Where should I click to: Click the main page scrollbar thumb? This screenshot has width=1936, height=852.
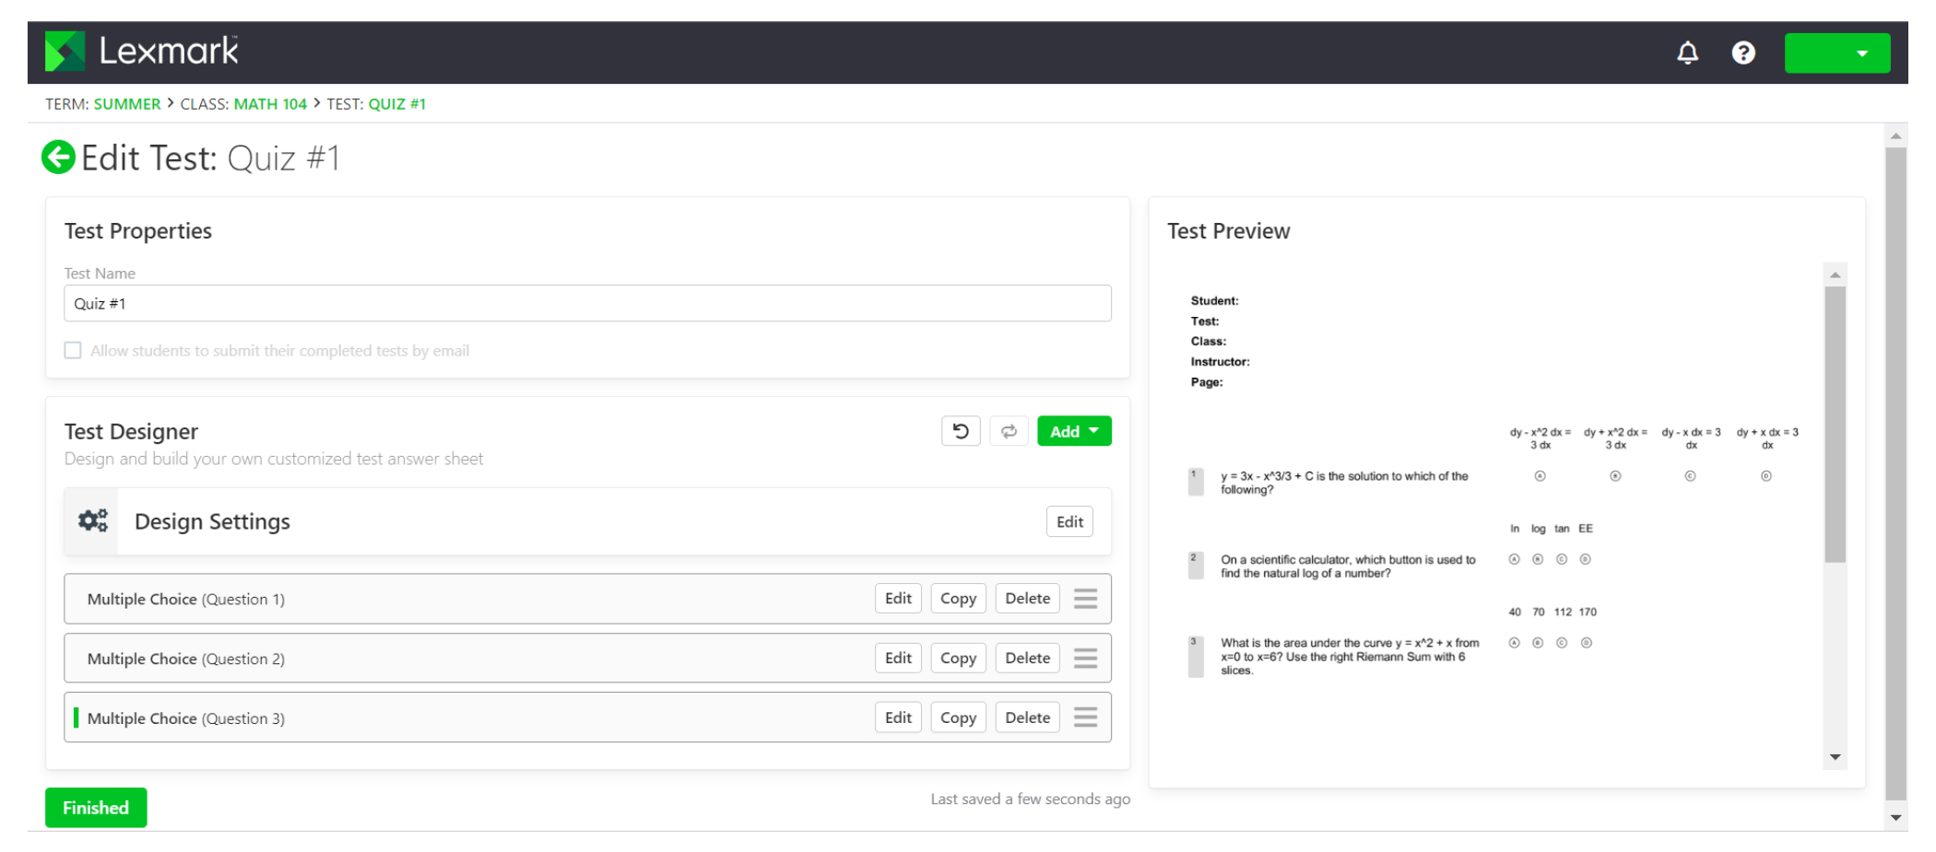click(x=1896, y=474)
